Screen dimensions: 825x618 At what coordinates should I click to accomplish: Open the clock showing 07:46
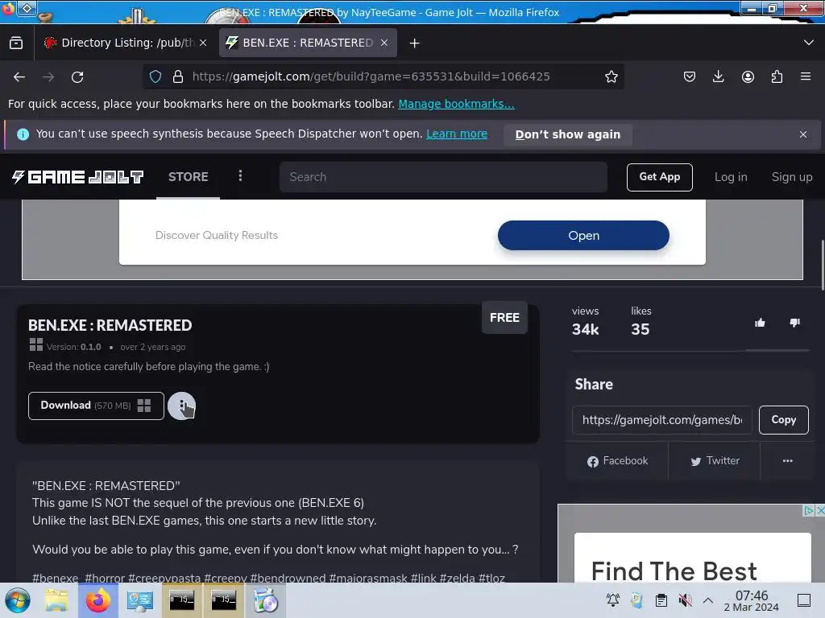752,600
